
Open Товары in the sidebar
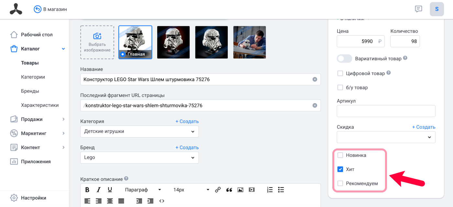click(30, 63)
